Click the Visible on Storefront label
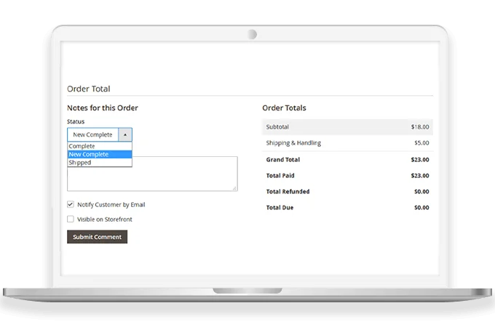The width and height of the screenshot is (495, 327). [105, 219]
